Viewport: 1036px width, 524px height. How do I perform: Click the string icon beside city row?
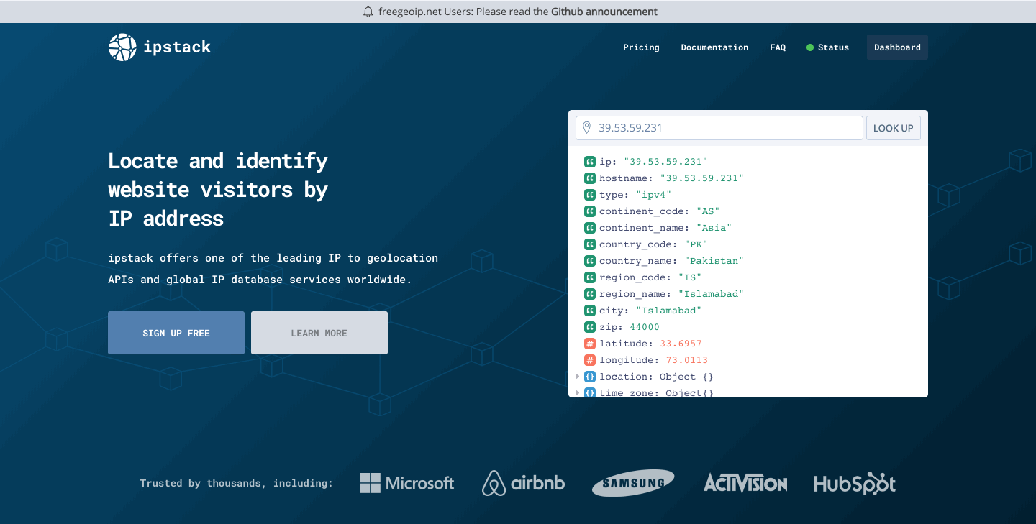pyautogui.click(x=590, y=311)
